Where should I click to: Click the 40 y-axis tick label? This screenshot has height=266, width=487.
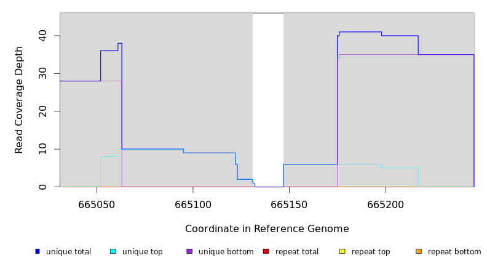coord(42,36)
